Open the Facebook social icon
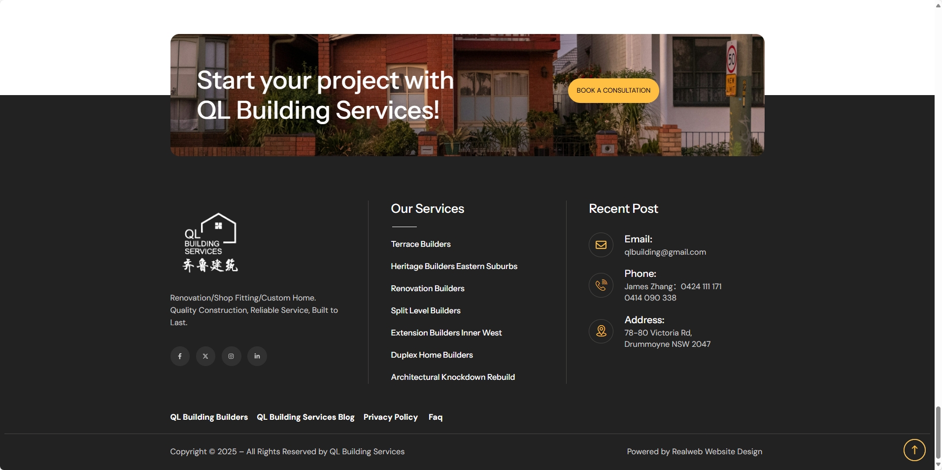The height and width of the screenshot is (470, 942). click(x=180, y=356)
